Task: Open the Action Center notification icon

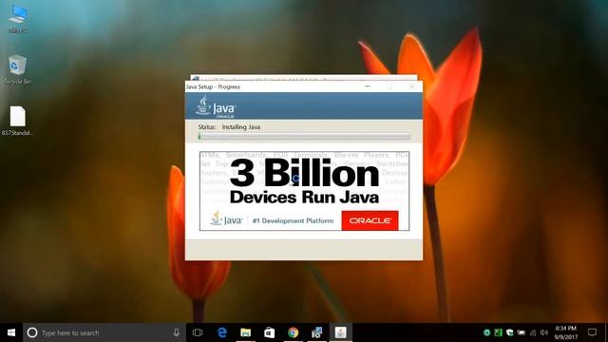Action: 592,332
